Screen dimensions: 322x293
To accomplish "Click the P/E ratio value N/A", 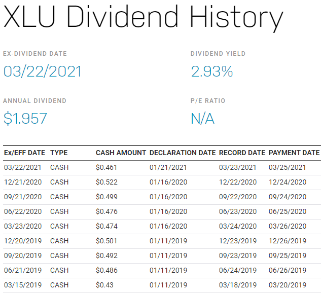I will pyautogui.click(x=203, y=119).
